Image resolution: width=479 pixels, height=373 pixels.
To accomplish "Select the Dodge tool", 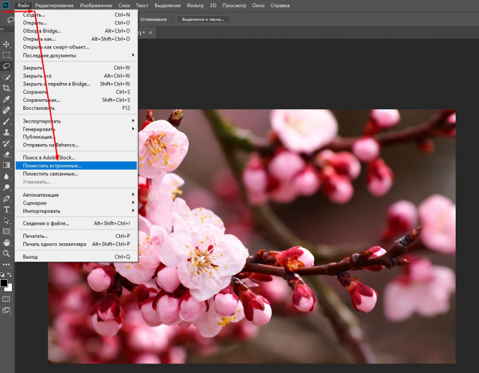I will (x=6, y=187).
